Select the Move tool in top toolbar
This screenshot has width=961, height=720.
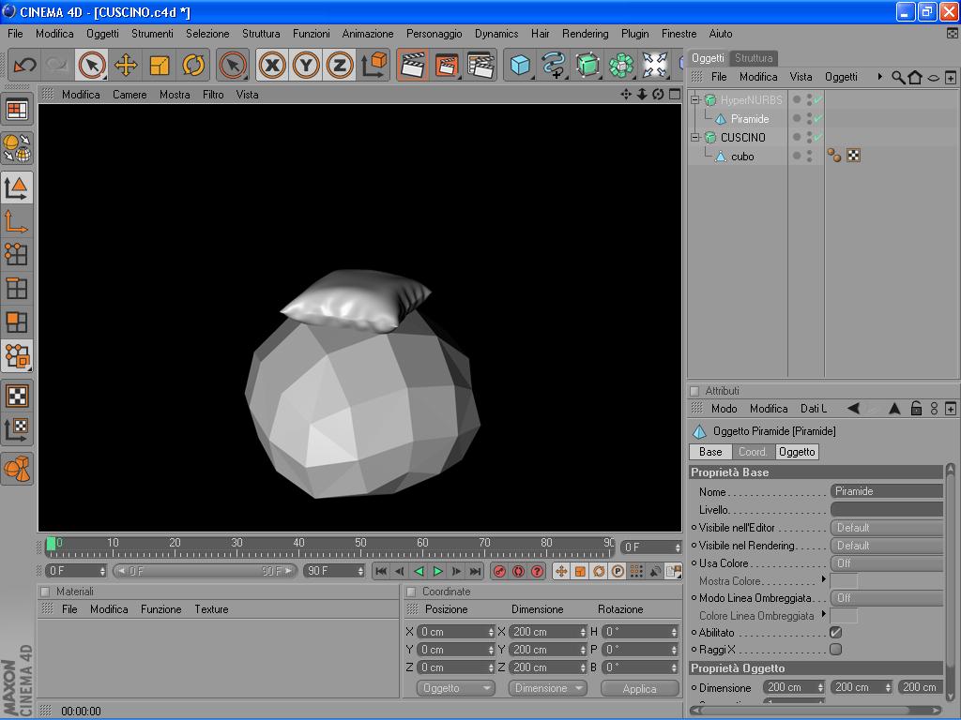click(126, 65)
